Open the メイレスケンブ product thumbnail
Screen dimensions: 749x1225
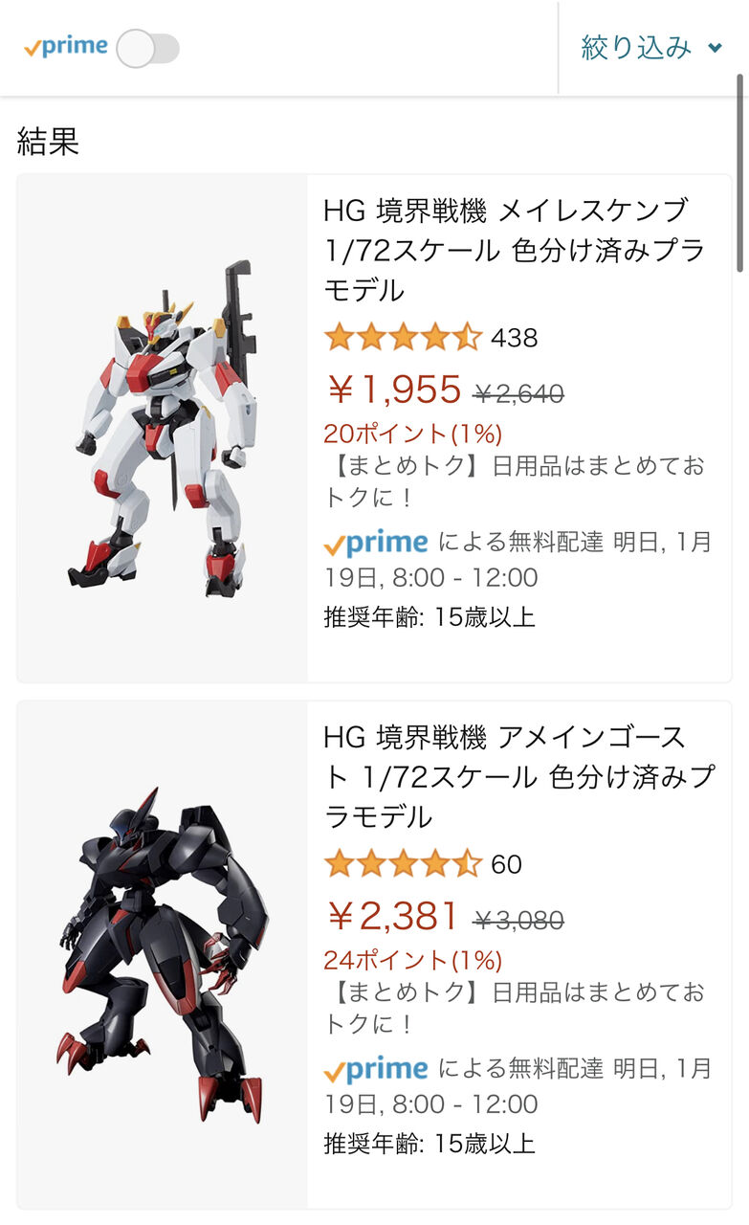coord(163,428)
